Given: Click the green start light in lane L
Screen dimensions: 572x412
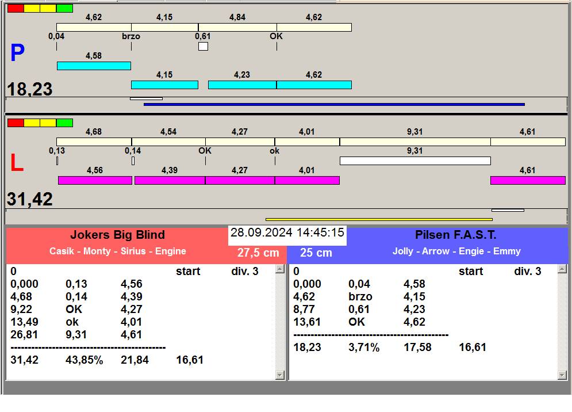Looking at the screenshot, I should pyautogui.click(x=64, y=123).
